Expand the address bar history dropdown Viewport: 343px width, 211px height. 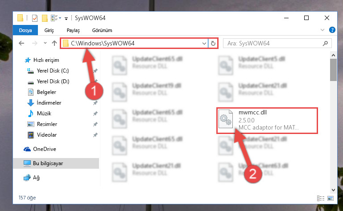[204, 43]
